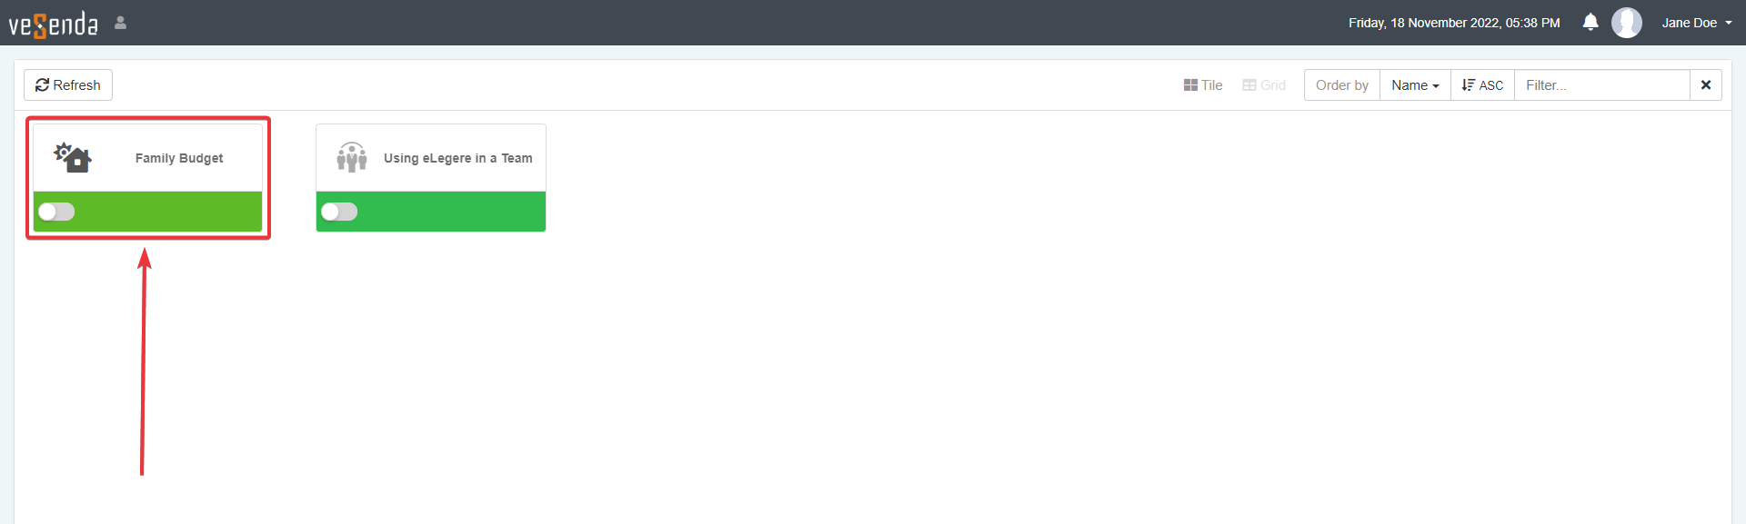Click the vesenda logo

(54, 24)
